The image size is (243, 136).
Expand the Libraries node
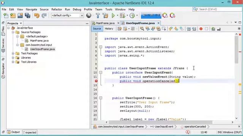click(13, 58)
